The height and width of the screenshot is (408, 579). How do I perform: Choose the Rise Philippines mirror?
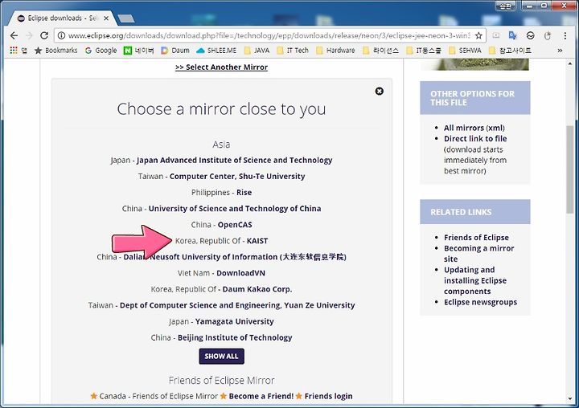[244, 192]
